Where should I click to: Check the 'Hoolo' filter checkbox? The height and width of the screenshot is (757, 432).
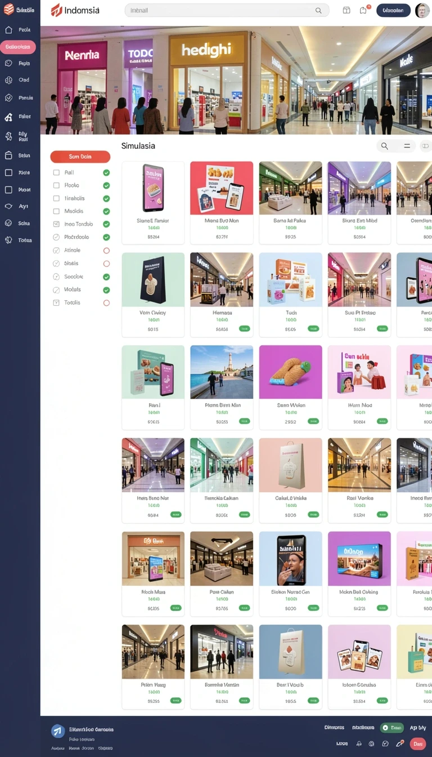coord(56,185)
